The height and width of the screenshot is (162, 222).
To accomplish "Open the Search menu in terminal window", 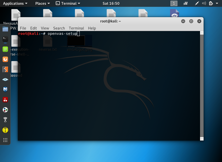I will coord(59,28).
